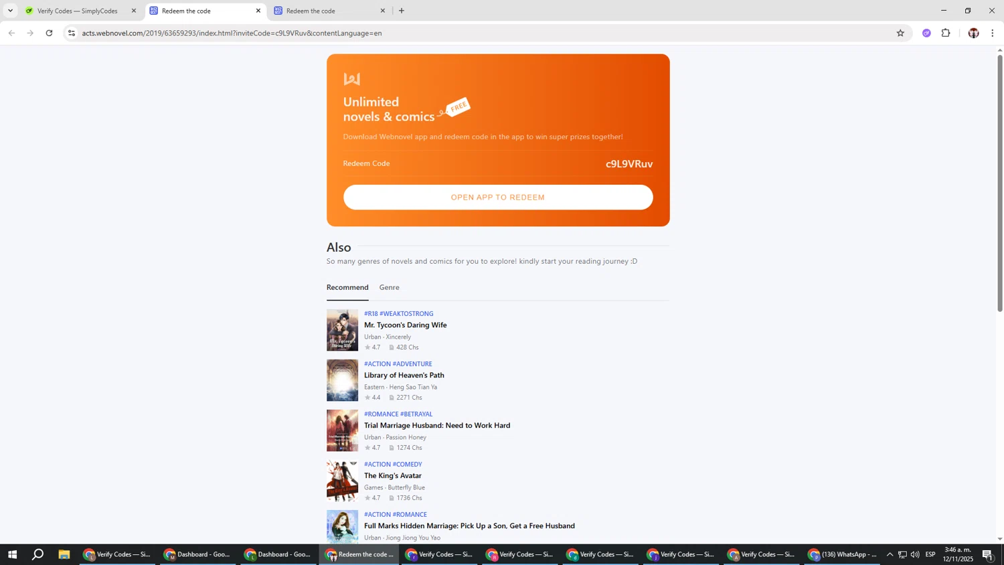Show hidden system tray icons
The width and height of the screenshot is (1004, 565).
(890, 554)
